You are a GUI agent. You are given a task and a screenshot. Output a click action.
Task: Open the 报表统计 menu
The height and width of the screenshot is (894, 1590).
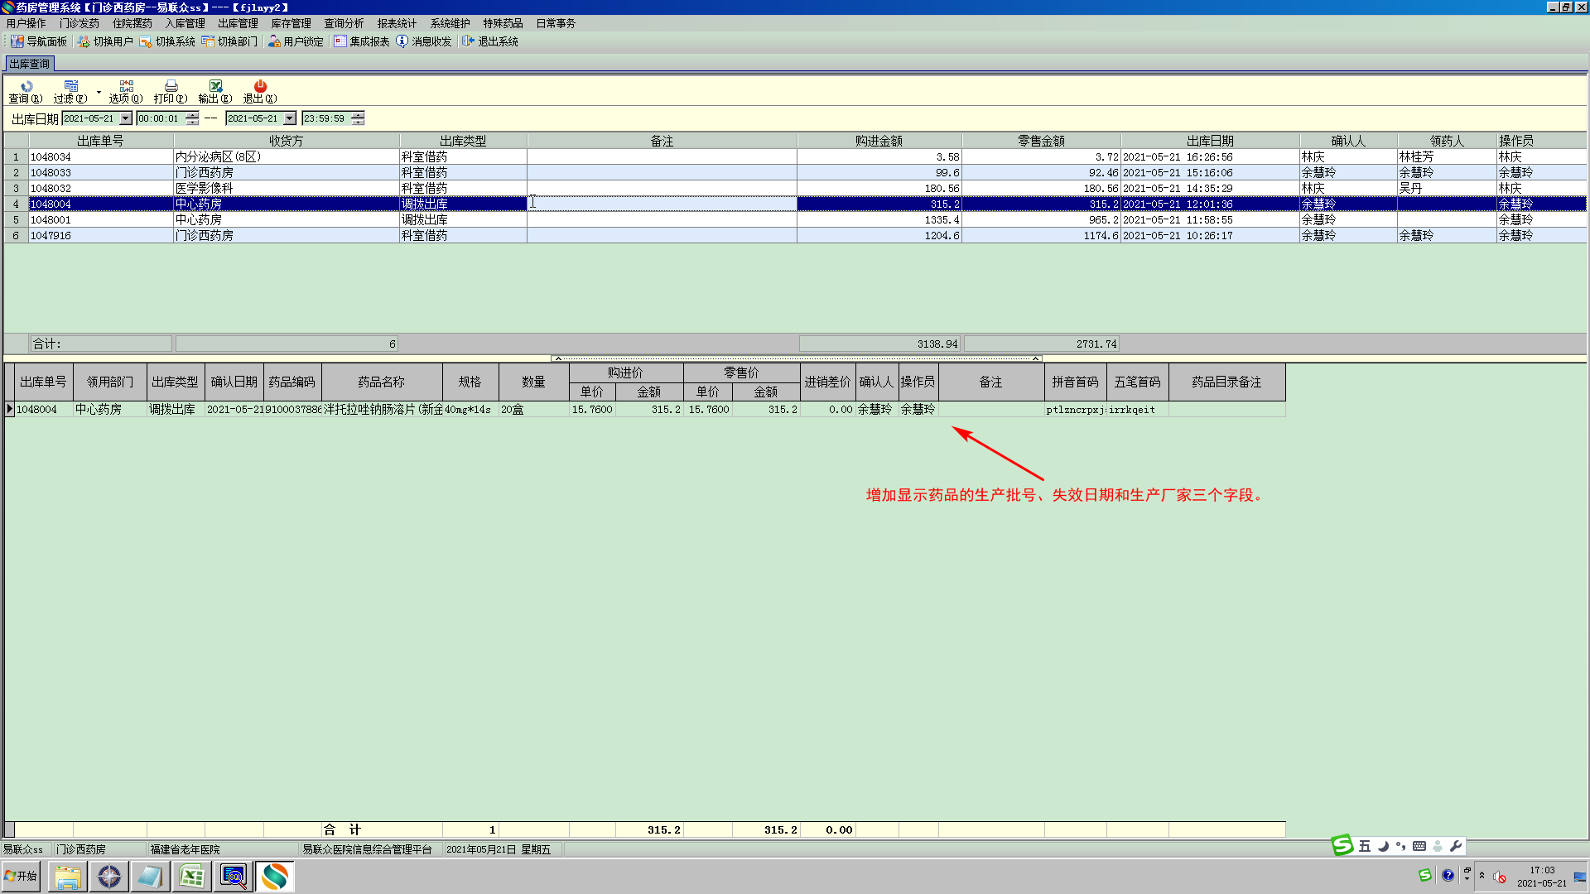click(x=397, y=23)
